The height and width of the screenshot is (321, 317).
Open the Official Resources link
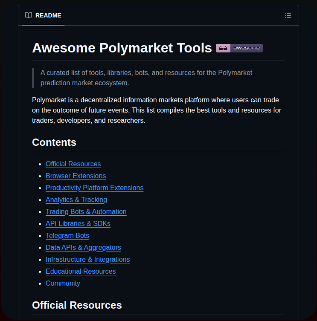73,164
